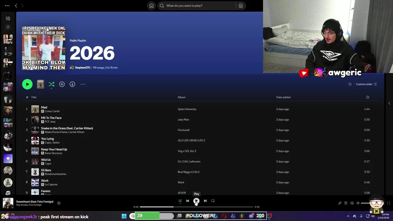Open artist PCF Jaey
The image size is (393, 221).
pos(50,122)
